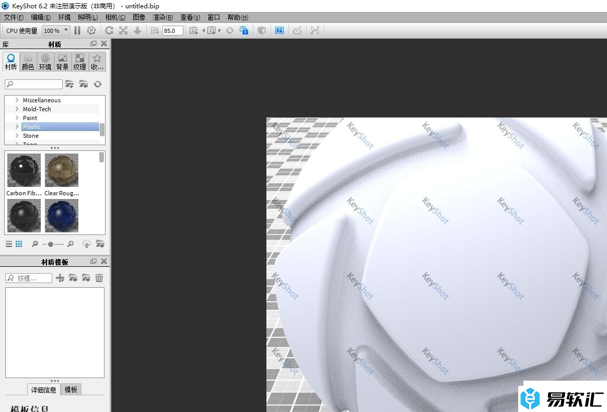Toggle the camera lock icon
This screenshot has width=607, height=412.
(244, 31)
